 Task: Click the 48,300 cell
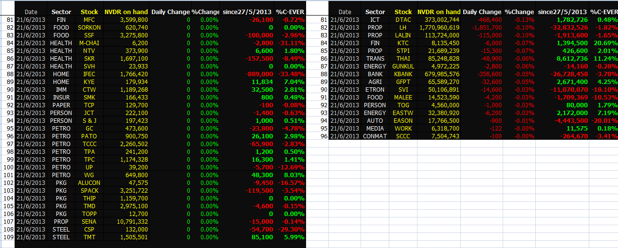click(x=248, y=175)
